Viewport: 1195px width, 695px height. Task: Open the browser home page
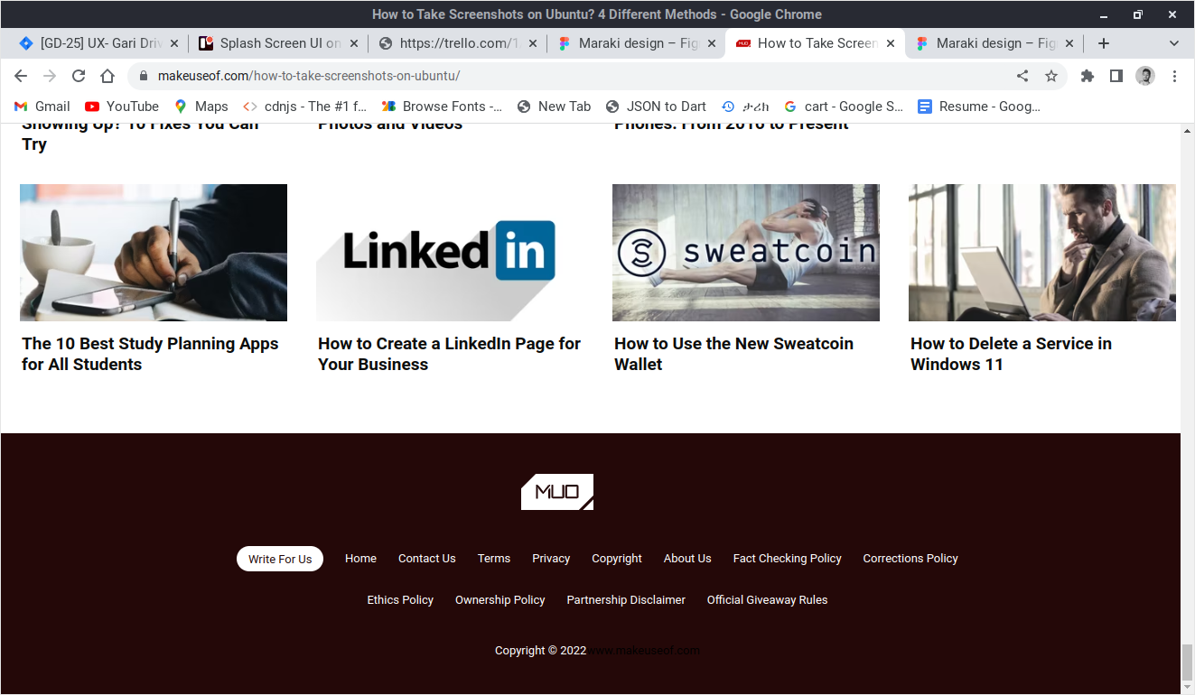pos(107,76)
